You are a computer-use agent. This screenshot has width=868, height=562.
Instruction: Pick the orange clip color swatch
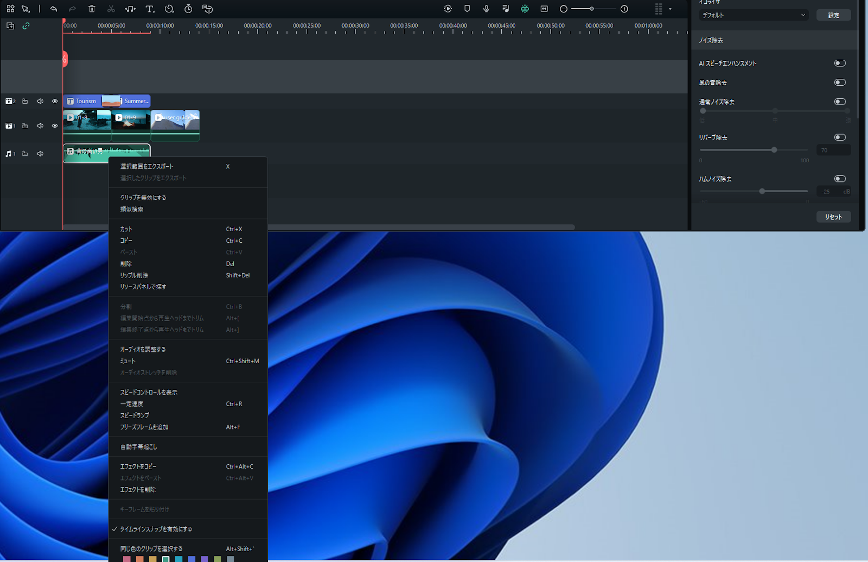[x=140, y=559]
